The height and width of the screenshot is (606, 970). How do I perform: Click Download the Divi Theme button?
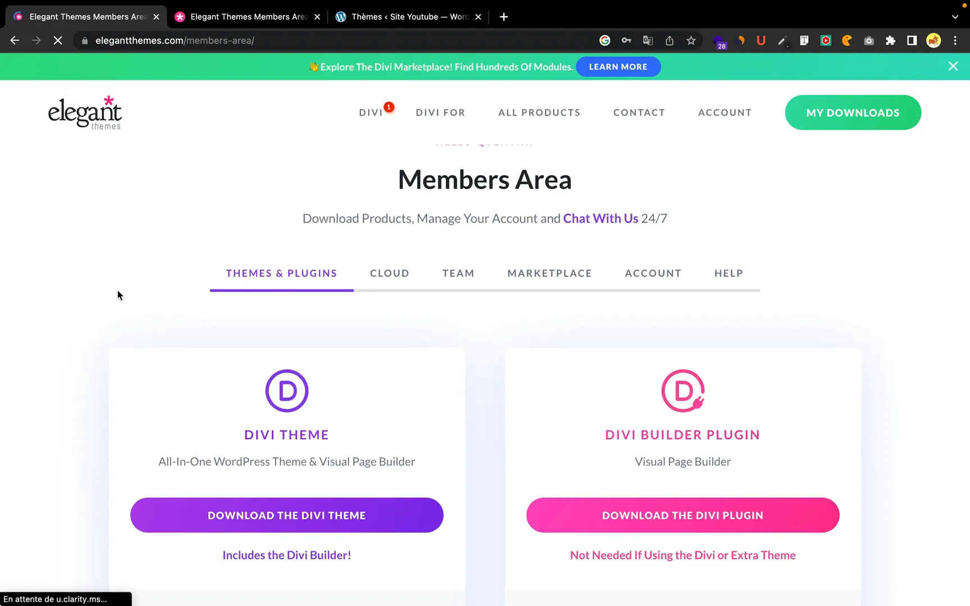click(x=287, y=515)
